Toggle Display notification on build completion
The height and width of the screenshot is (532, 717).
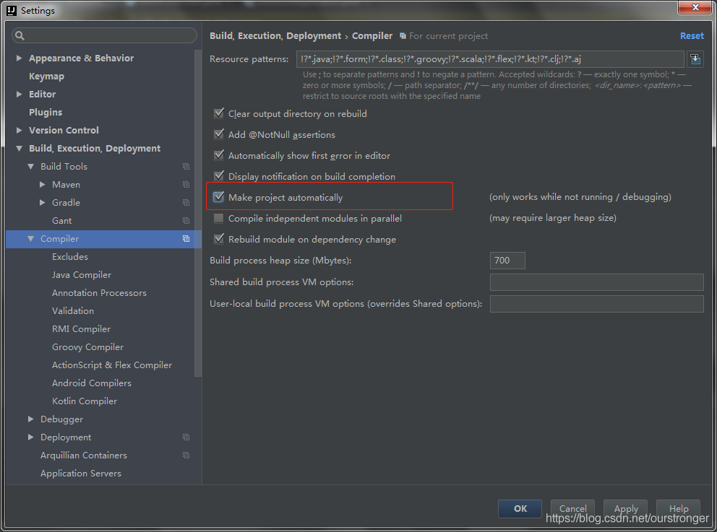click(x=219, y=176)
